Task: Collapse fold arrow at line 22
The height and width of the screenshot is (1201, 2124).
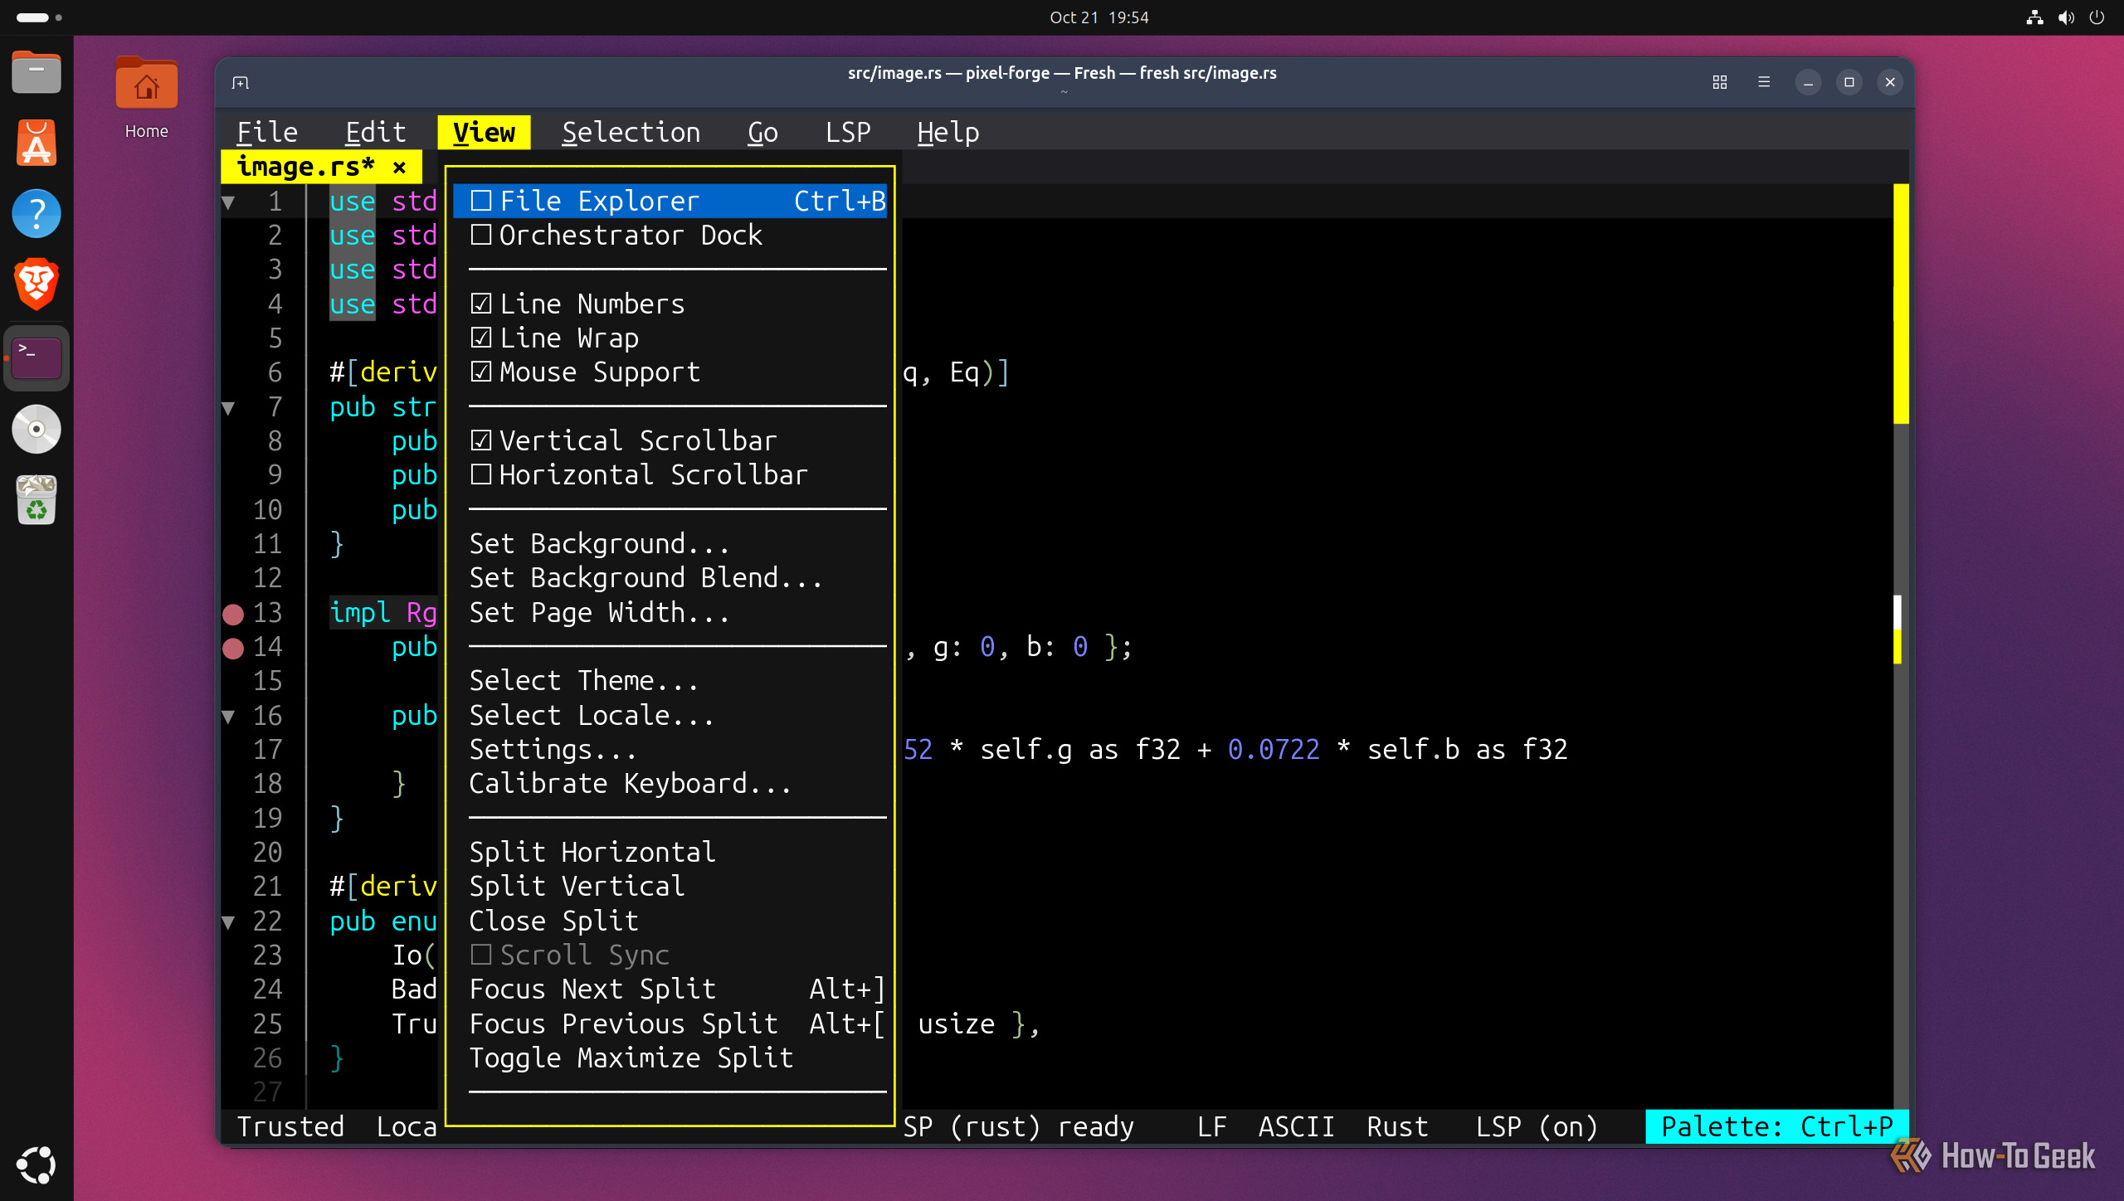Action: (x=228, y=921)
